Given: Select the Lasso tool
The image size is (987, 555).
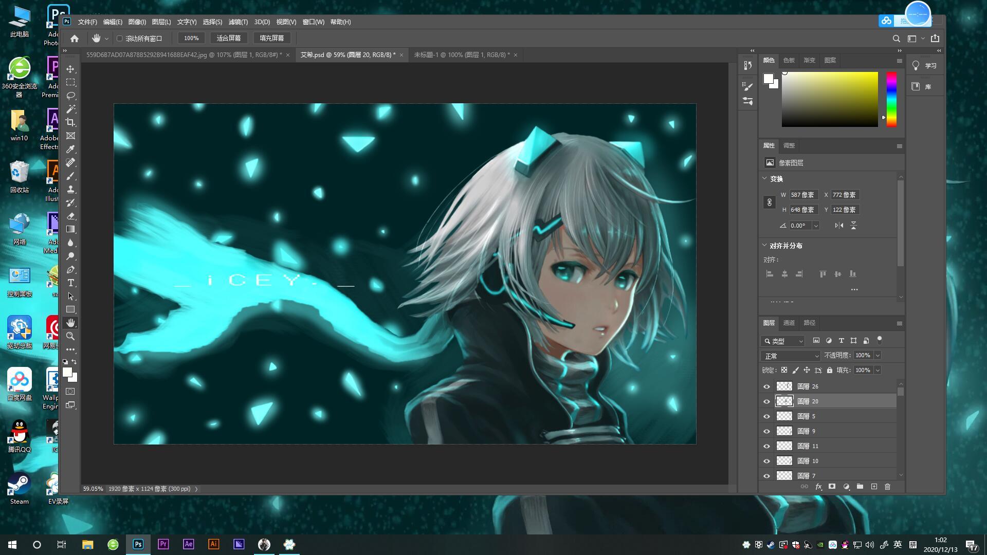Looking at the screenshot, I should (x=71, y=96).
